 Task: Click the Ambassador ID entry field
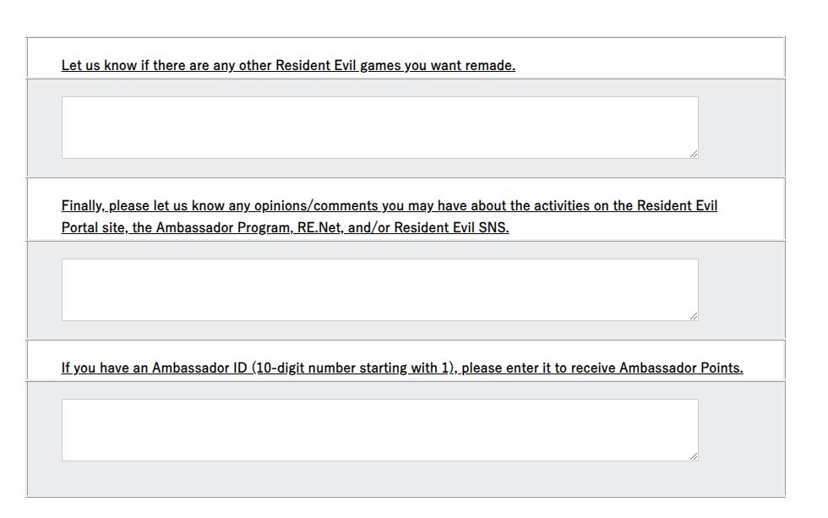pos(379,430)
